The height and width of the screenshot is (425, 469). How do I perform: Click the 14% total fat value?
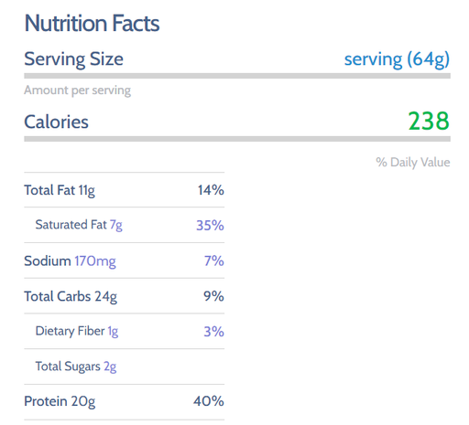211,190
